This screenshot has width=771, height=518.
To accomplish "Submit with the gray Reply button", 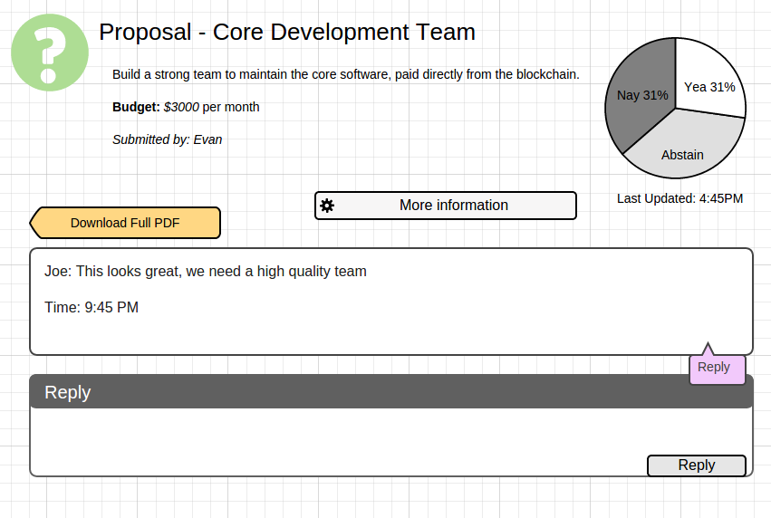I will pos(697,465).
